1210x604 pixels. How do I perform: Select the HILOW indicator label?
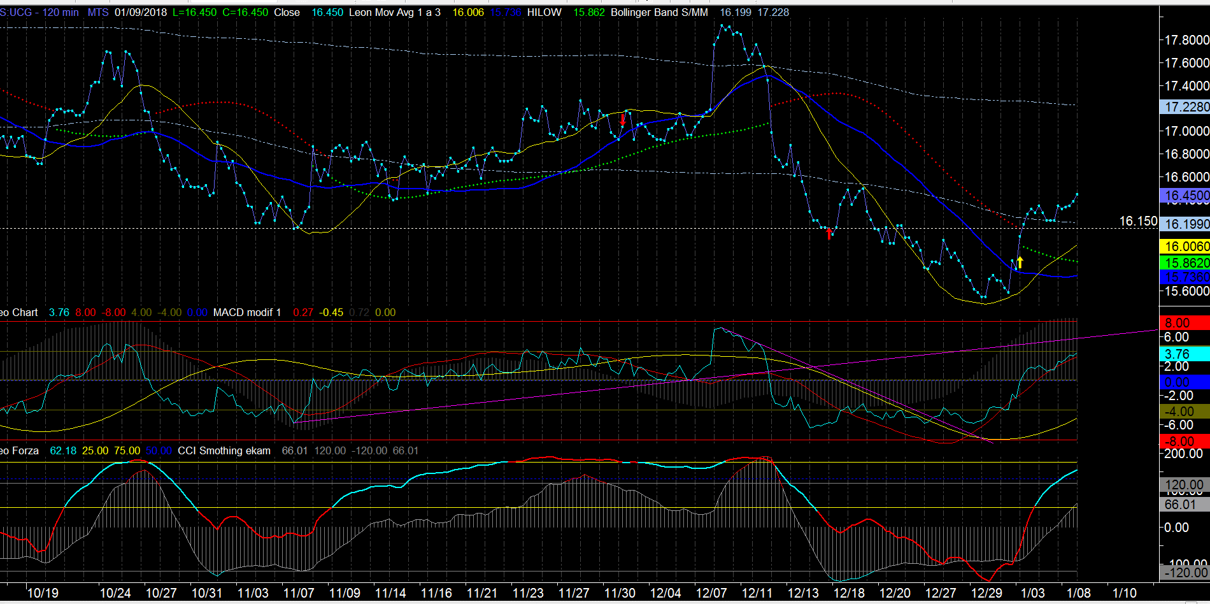click(544, 12)
